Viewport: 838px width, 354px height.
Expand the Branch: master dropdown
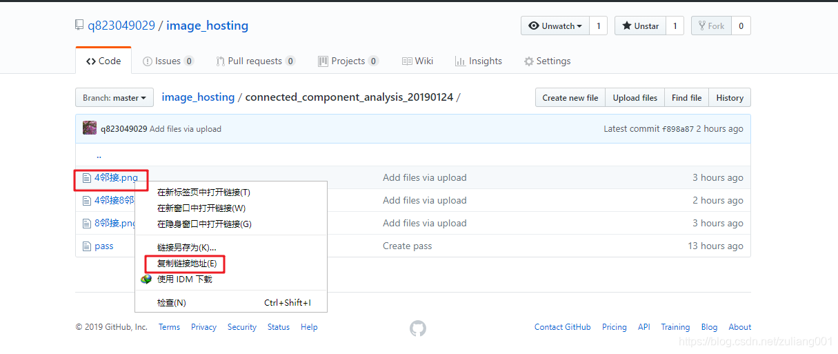pyautogui.click(x=114, y=97)
